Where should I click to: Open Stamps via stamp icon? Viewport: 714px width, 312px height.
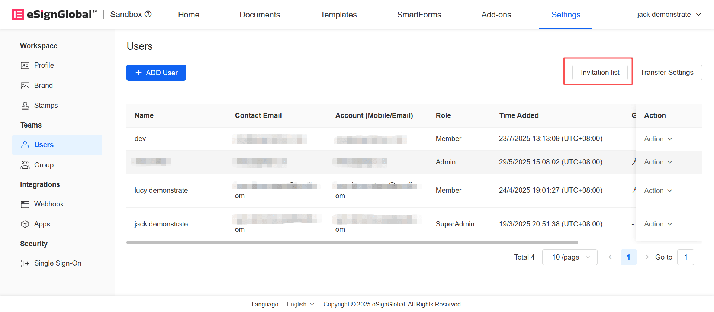pos(25,106)
